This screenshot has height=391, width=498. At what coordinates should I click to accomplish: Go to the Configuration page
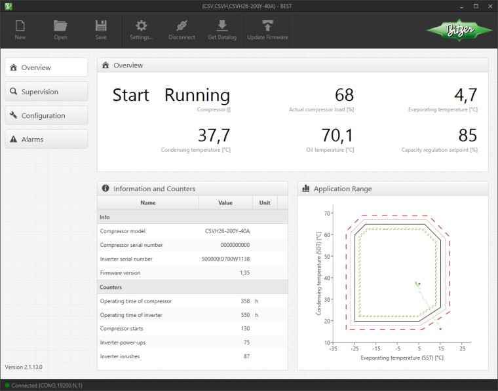(47, 115)
